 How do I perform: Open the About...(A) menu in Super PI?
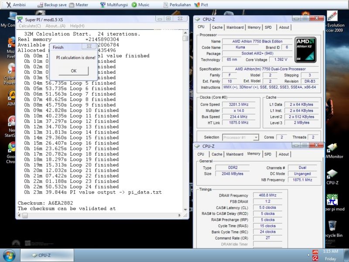pyautogui.click(x=55, y=26)
